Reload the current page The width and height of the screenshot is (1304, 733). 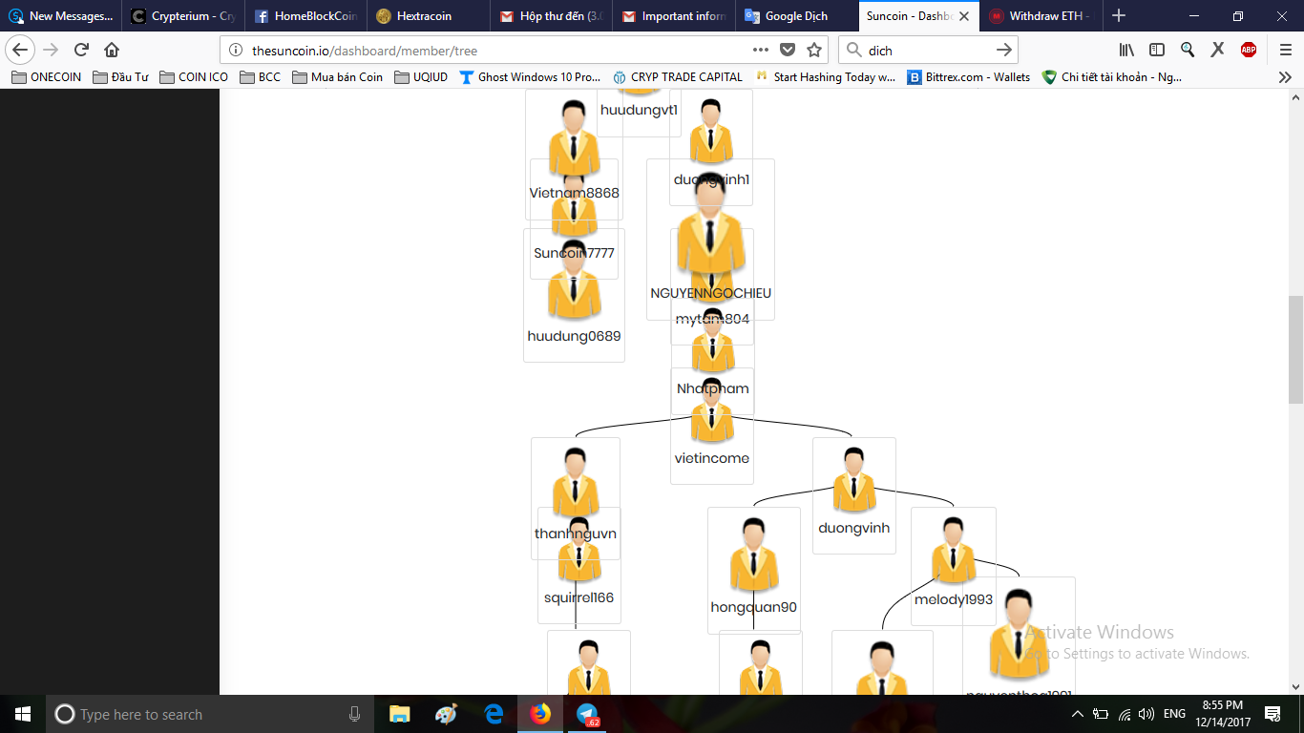click(81, 50)
